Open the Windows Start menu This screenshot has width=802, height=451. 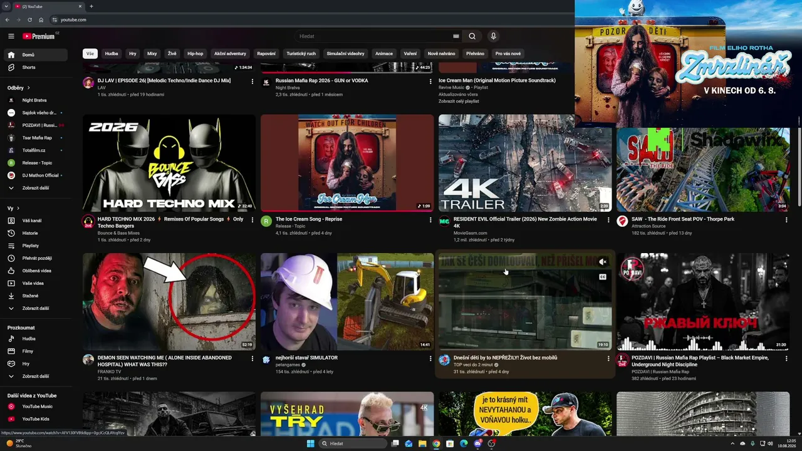(310, 443)
